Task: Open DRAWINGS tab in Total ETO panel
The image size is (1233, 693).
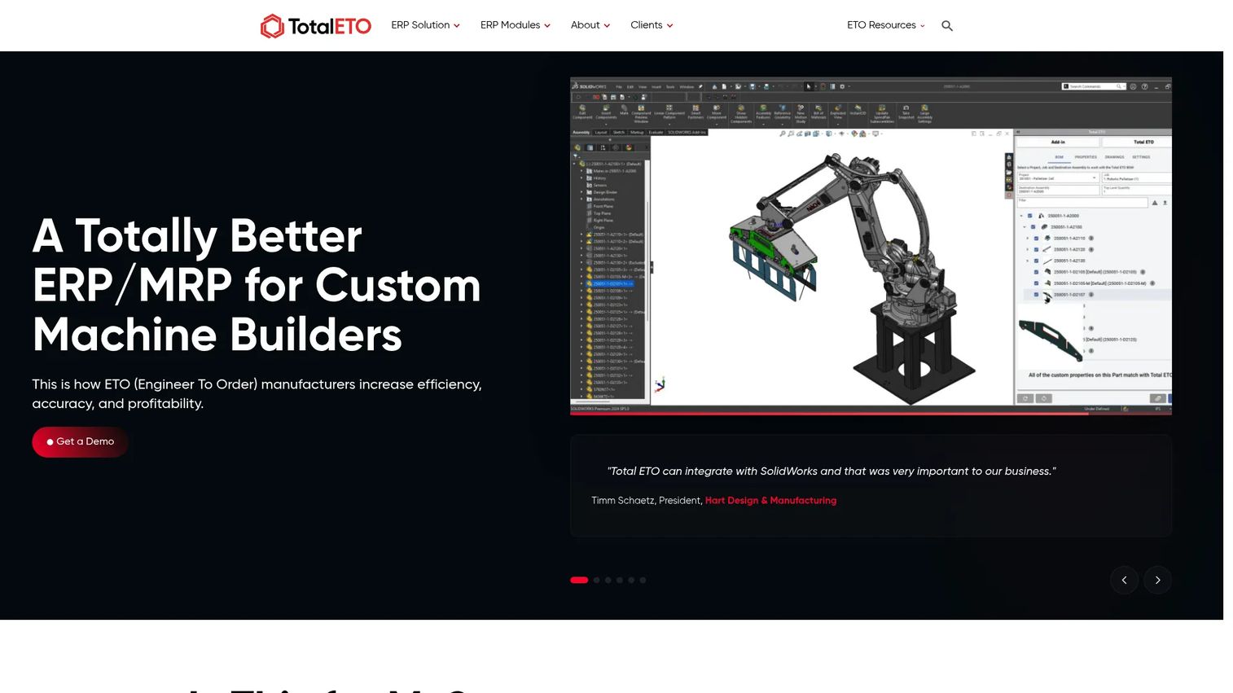Action: [x=1114, y=157]
